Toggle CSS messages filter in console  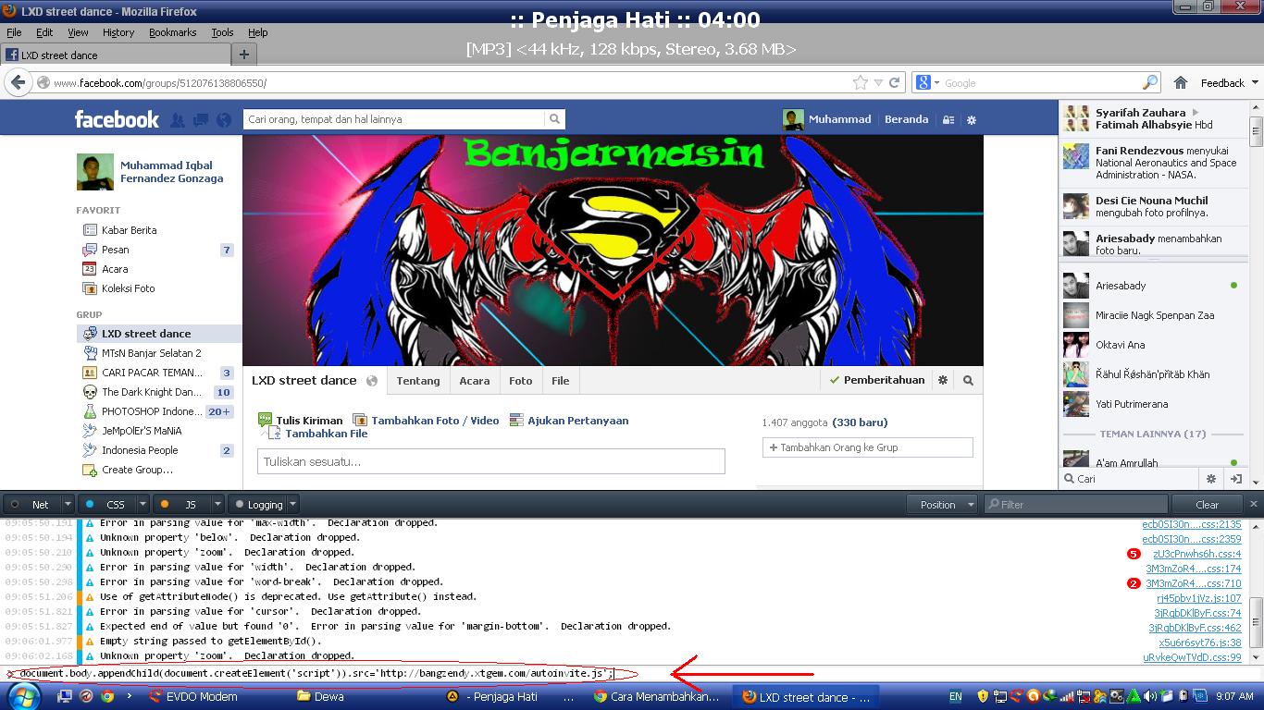click(107, 504)
